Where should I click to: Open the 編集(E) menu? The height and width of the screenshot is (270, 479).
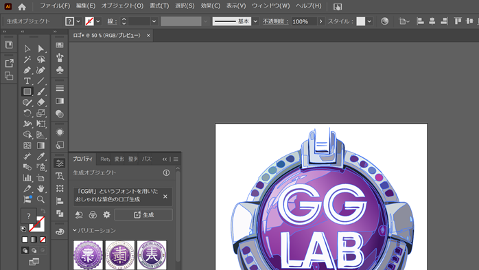(x=86, y=5)
